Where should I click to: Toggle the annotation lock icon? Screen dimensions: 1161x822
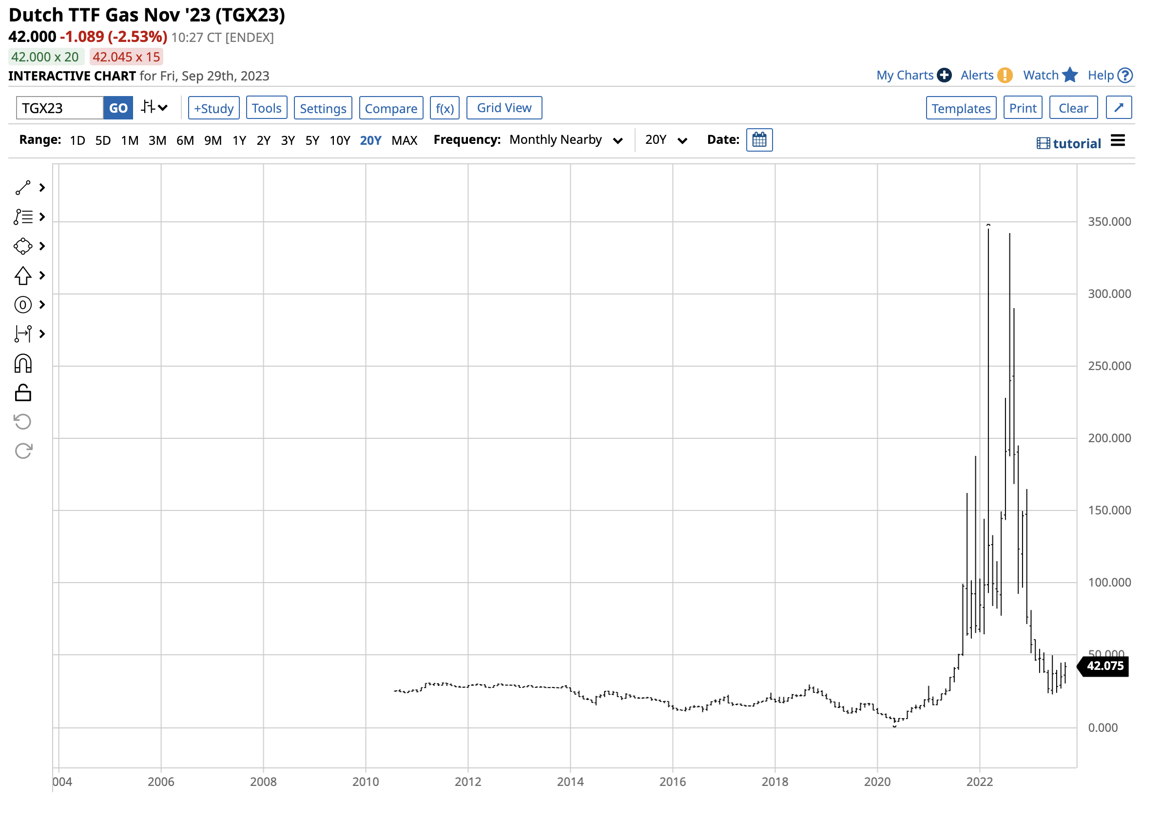tap(23, 393)
